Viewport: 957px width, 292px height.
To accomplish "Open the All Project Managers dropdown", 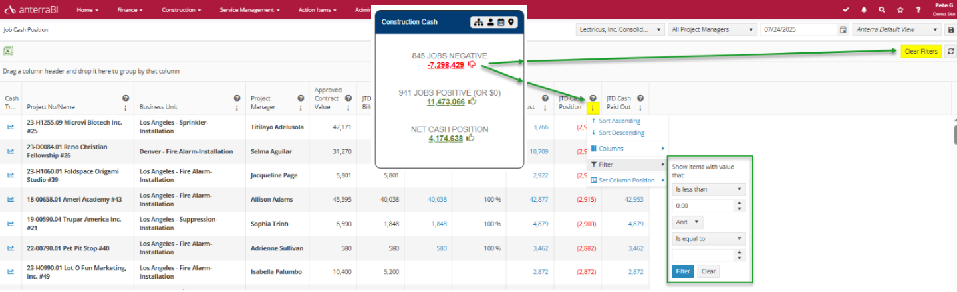I will pos(713,30).
